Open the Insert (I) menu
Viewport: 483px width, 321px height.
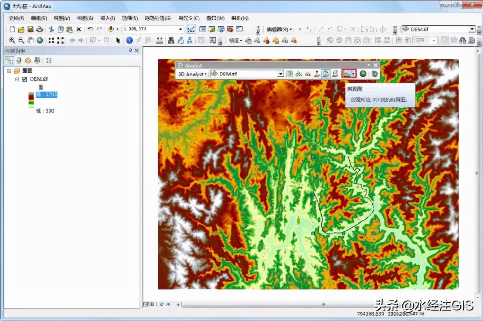tap(108, 18)
